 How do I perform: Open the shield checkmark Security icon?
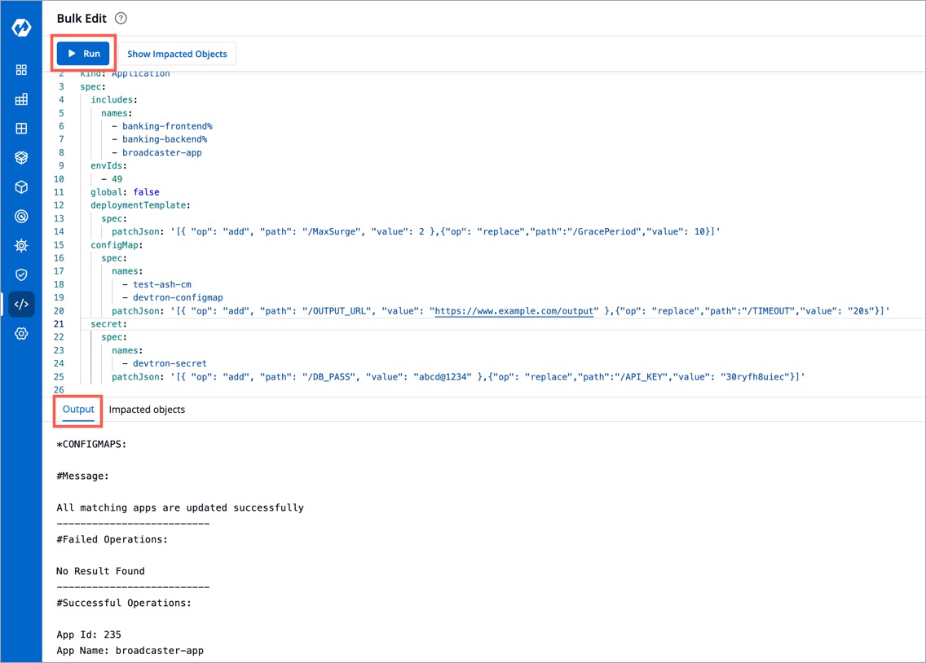[x=21, y=275]
